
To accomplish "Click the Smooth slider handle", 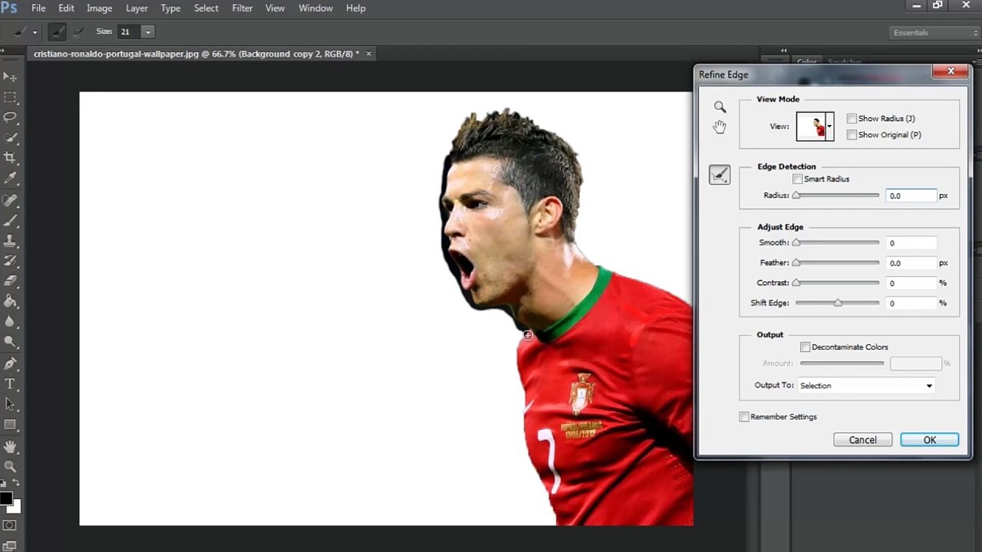I will pos(796,243).
